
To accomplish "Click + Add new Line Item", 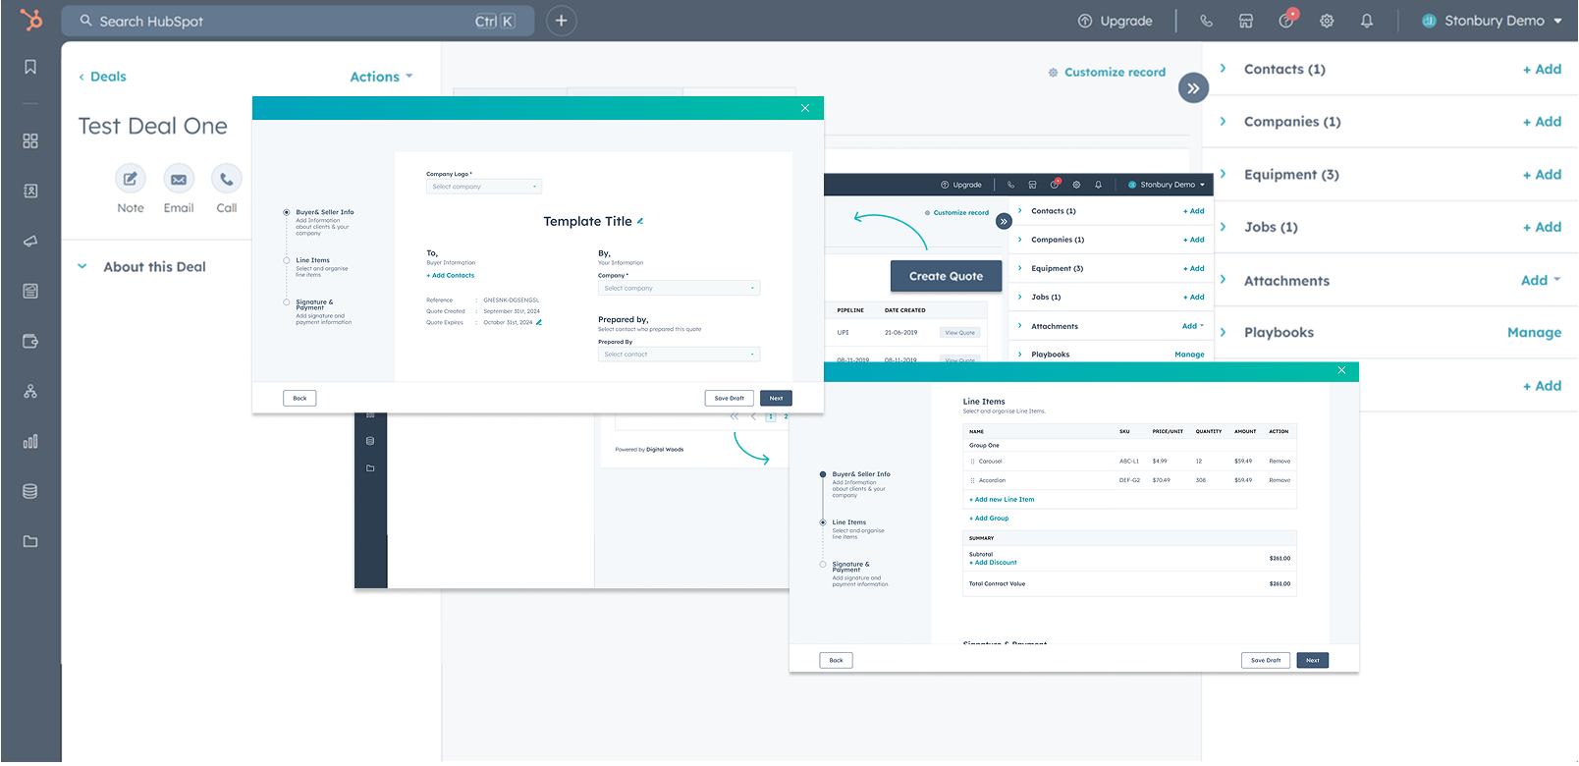I will [1002, 500].
